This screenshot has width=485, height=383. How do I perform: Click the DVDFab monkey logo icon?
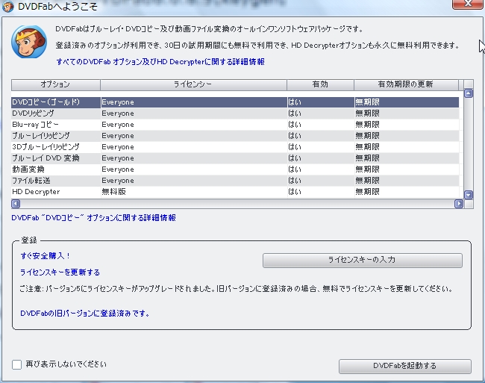[29, 42]
